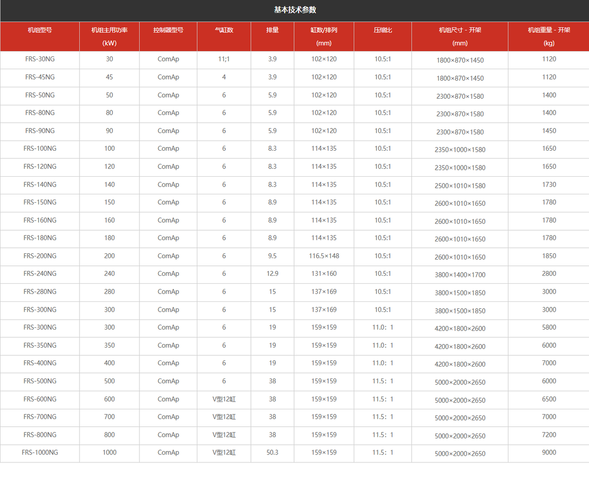Click the displacement value 50.3

click(272, 453)
